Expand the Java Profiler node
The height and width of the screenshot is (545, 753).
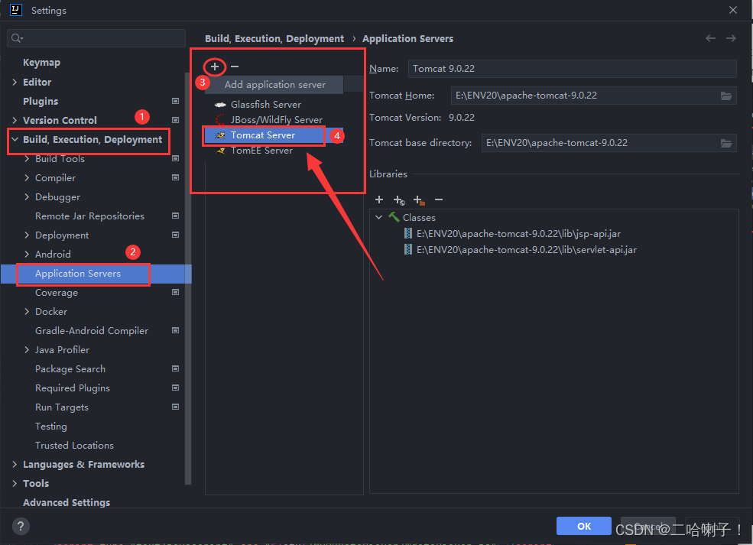(x=27, y=349)
